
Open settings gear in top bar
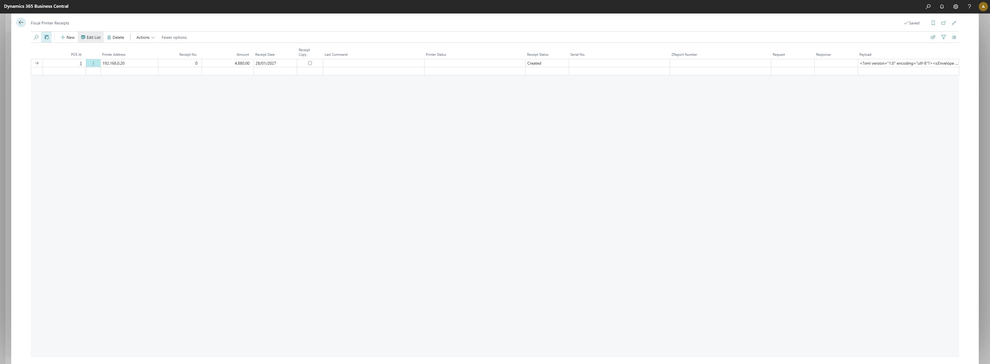click(955, 7)
